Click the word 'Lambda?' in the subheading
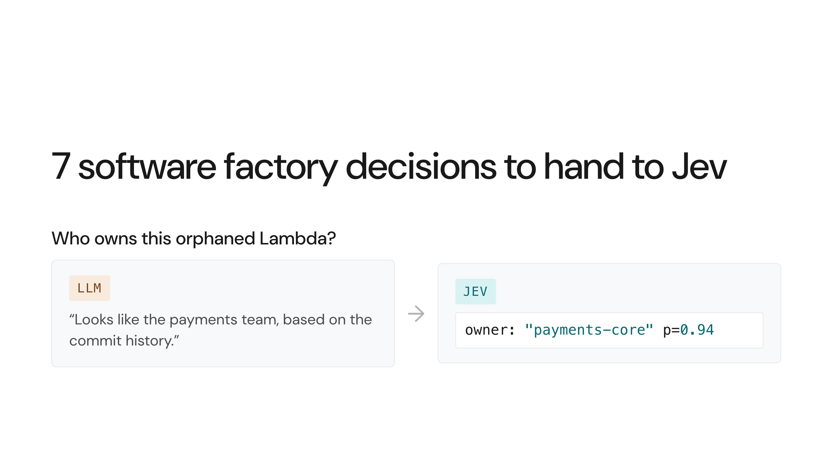Image resolution: width=832 pixels, height=466 pixels. [297, 238]
